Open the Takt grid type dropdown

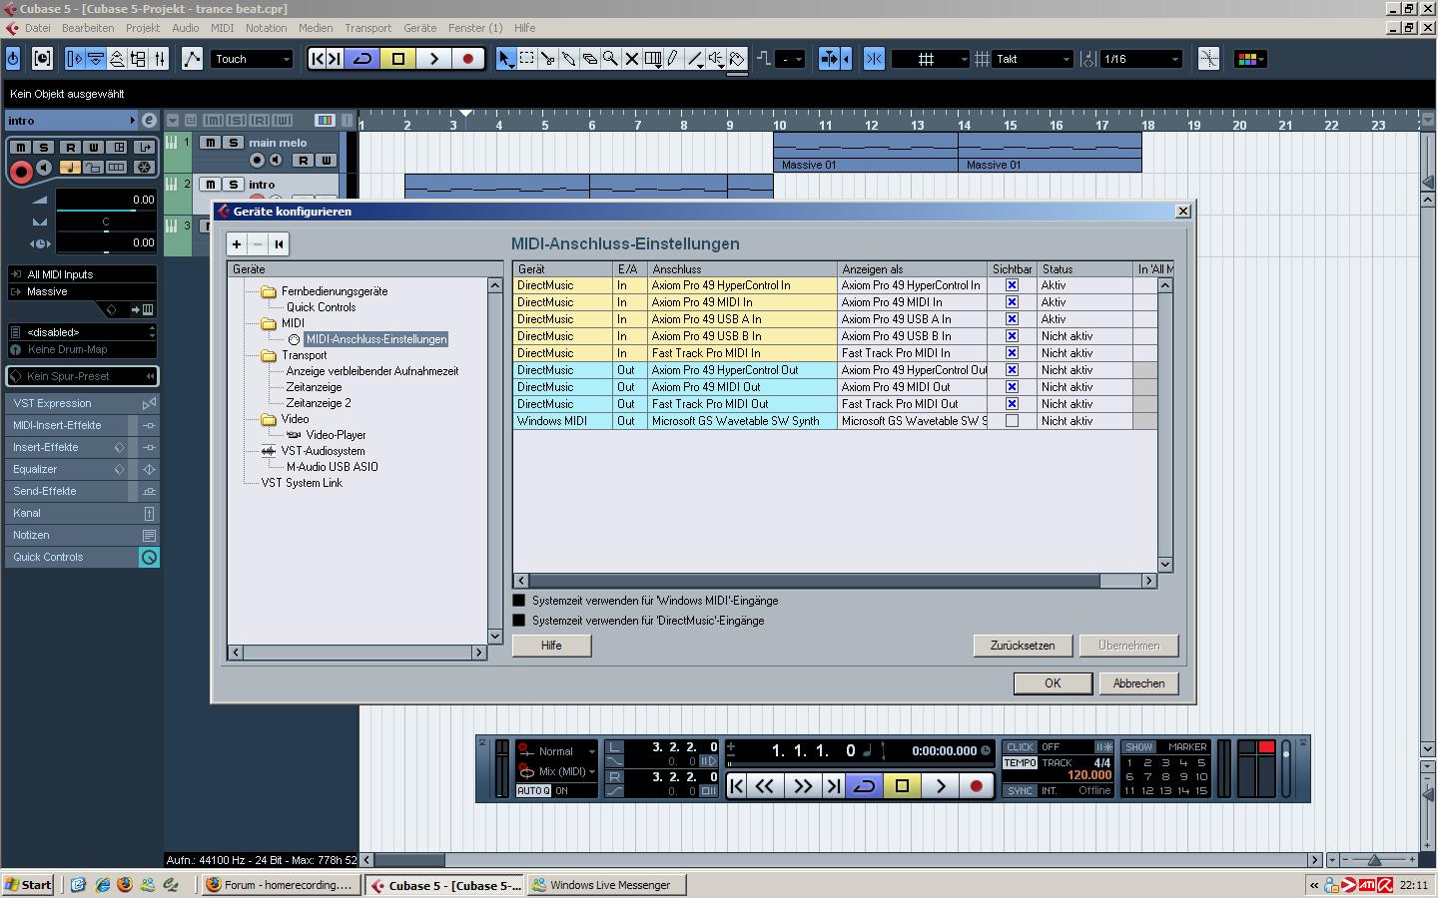[x=1033, y=59]
